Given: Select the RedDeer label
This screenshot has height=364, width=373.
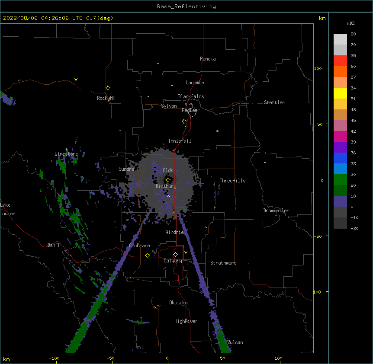Looking at the screenshot, I should [x=190, y=110].
